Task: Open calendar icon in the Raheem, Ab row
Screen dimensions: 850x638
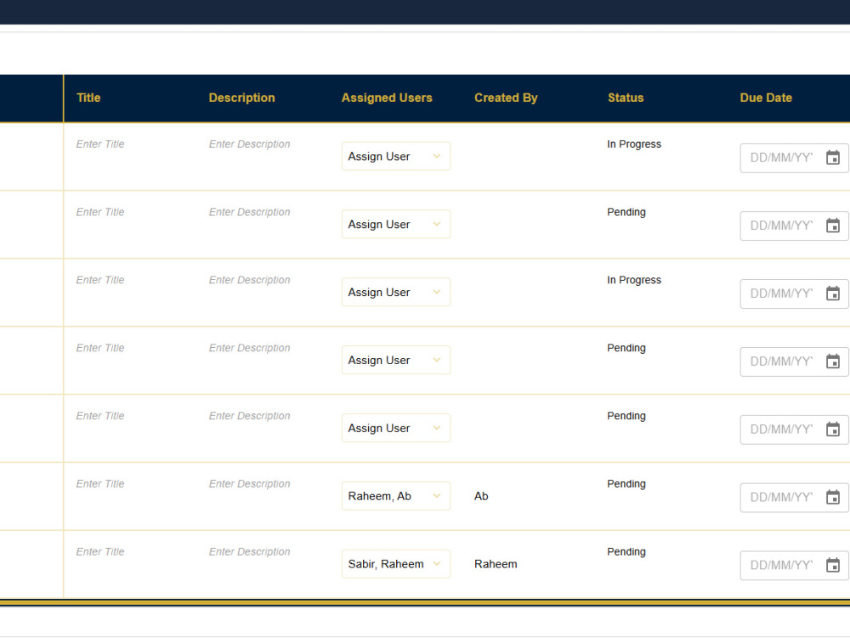Action: point(833,497)
